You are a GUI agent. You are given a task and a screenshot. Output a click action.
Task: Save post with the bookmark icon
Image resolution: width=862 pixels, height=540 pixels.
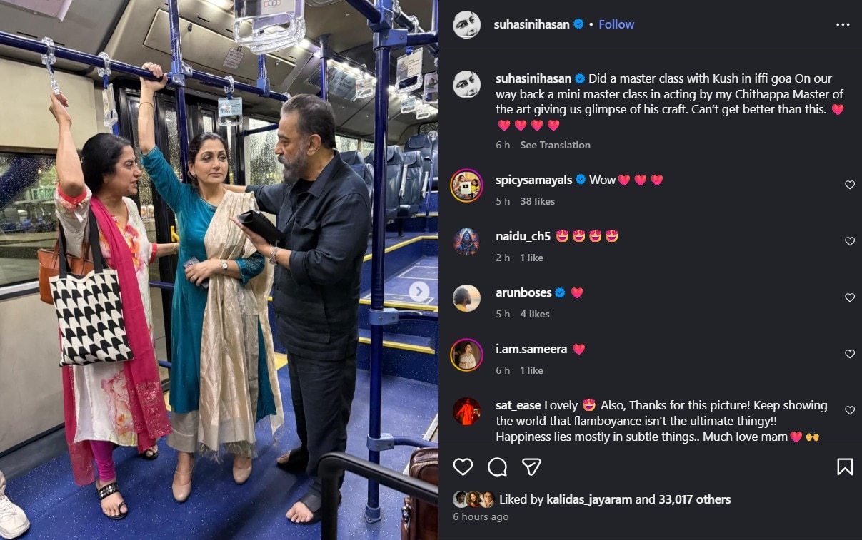click(x=845, y=467)
